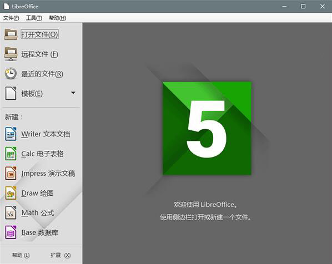Screen dimensions: 332x264
Task: Click the Draw drawing icon
Action: (x=11, y=193)
